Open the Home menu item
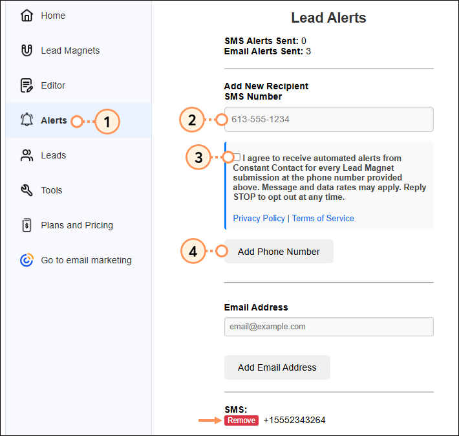The height and width of the screenshot is (436, 459). [x=53, y=16]
